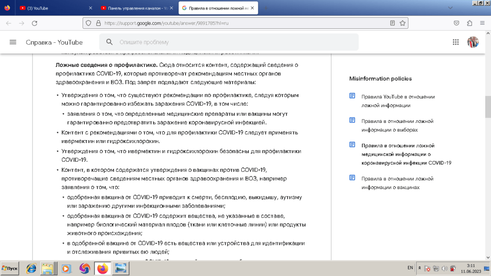Click the tracking protection shield icon
The width and height of the screenshot is (491, 276).
tap(87, 23)
